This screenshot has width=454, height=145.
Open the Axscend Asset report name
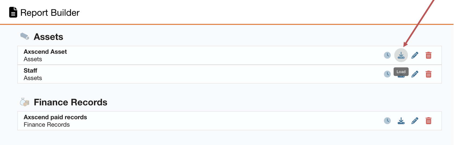coord(45,52)
